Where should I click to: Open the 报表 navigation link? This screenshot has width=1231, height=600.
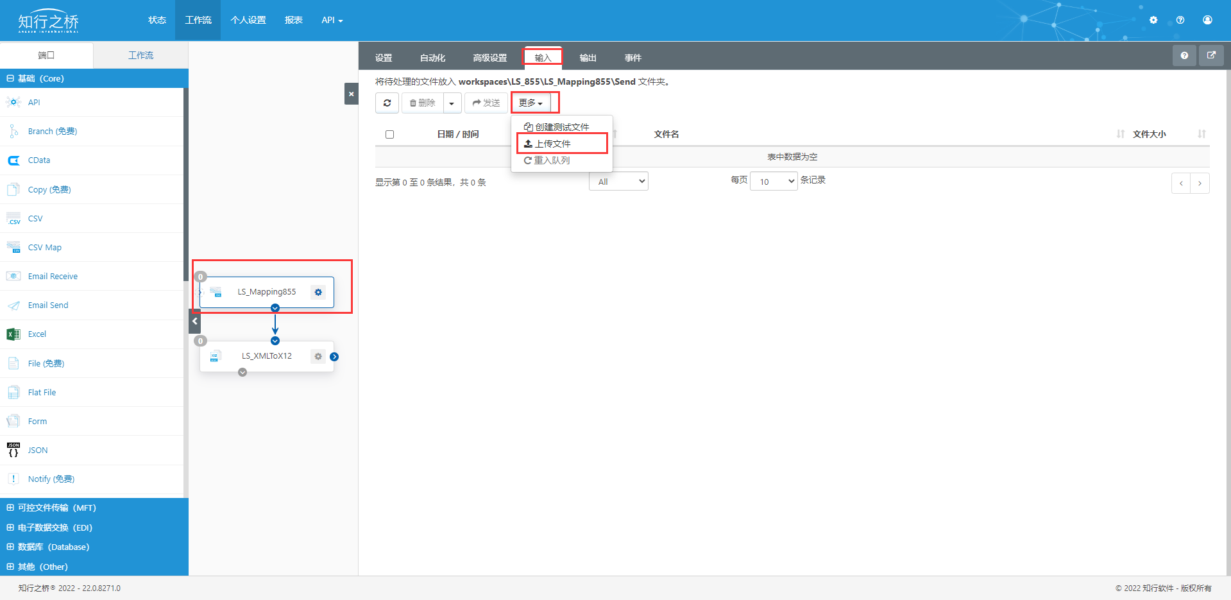294,21
